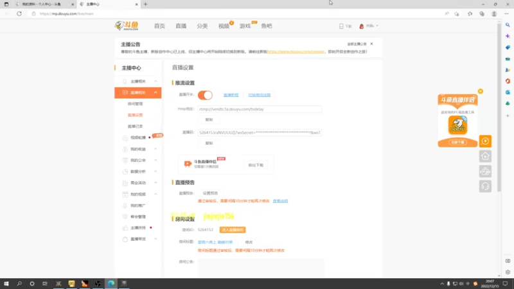Open the 直播教程 tutorial link
The width and height of the screenshot is (514, 289).
[x=231, y=95]
